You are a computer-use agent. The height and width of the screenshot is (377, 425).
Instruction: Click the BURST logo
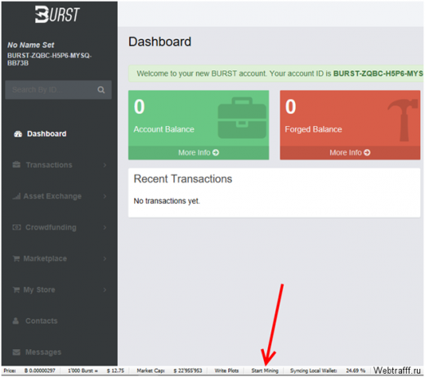[57, 14]
